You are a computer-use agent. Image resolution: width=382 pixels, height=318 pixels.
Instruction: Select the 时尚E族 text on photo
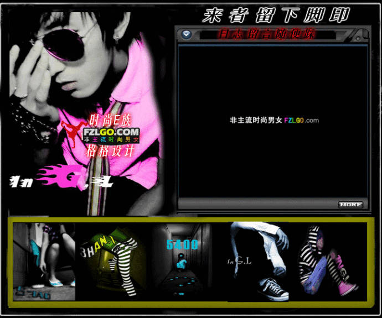pyautogui.click(x=110, y=120)
